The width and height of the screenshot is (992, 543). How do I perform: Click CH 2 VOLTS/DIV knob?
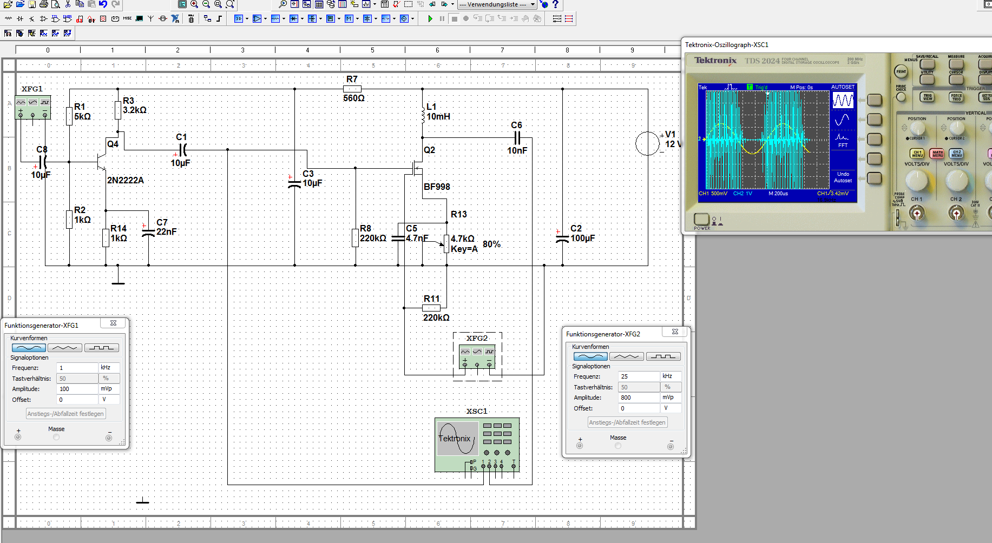[x=956, y=181]
